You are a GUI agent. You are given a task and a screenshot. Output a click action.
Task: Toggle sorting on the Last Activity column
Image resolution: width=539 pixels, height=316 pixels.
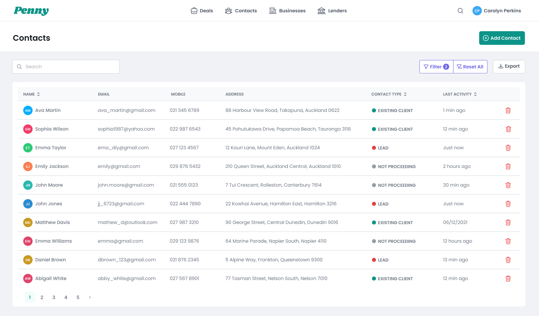point(475,94)
